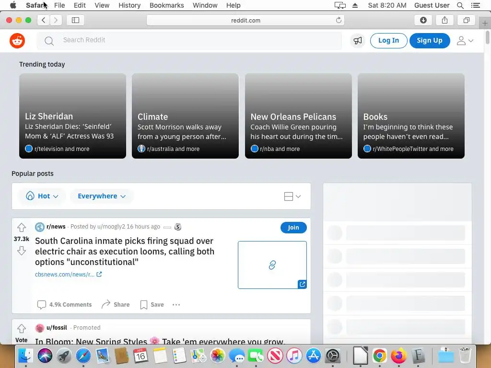The height and width of the screenshot is (368, 491).
Task: Open the Apple menu
Action: point(13,5)
